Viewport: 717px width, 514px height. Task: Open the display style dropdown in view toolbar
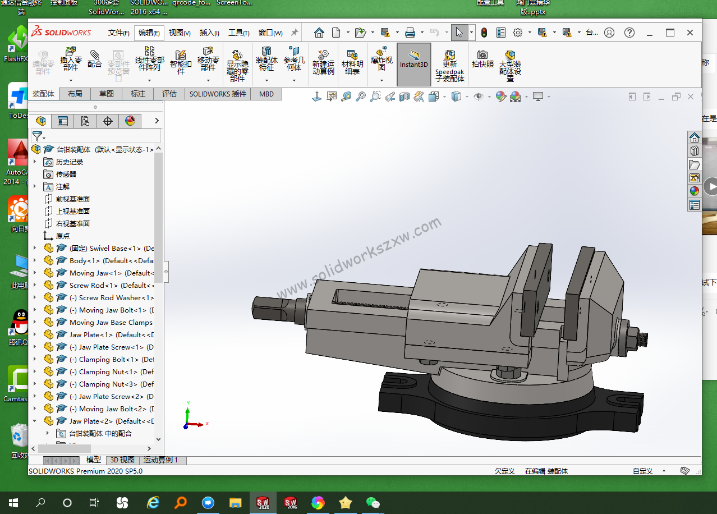466,96
